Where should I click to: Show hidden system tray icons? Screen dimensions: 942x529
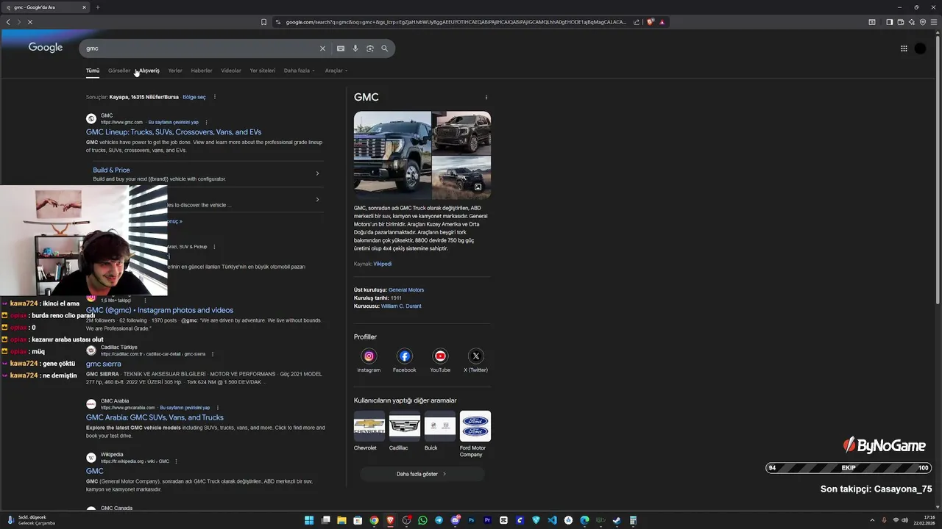click(874, 520)
